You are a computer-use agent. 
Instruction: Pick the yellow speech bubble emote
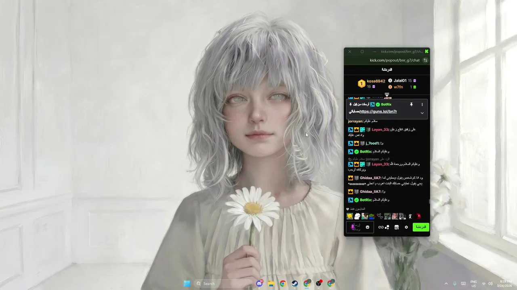[x=350, y=216]
